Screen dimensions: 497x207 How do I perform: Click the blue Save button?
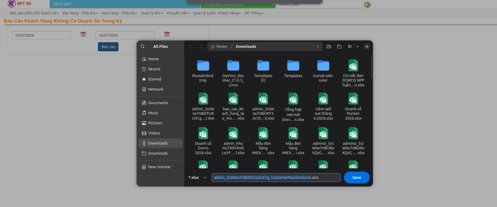tap(357, 178)
